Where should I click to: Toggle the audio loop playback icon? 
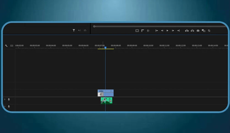(x=85, y=30)
